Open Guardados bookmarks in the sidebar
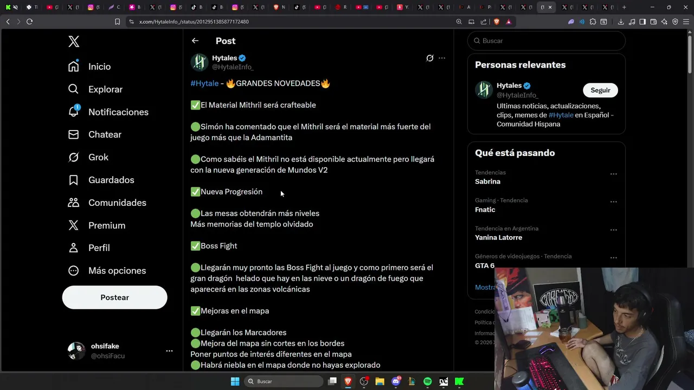This screenshot has width=694, height=390. [101, 180]
